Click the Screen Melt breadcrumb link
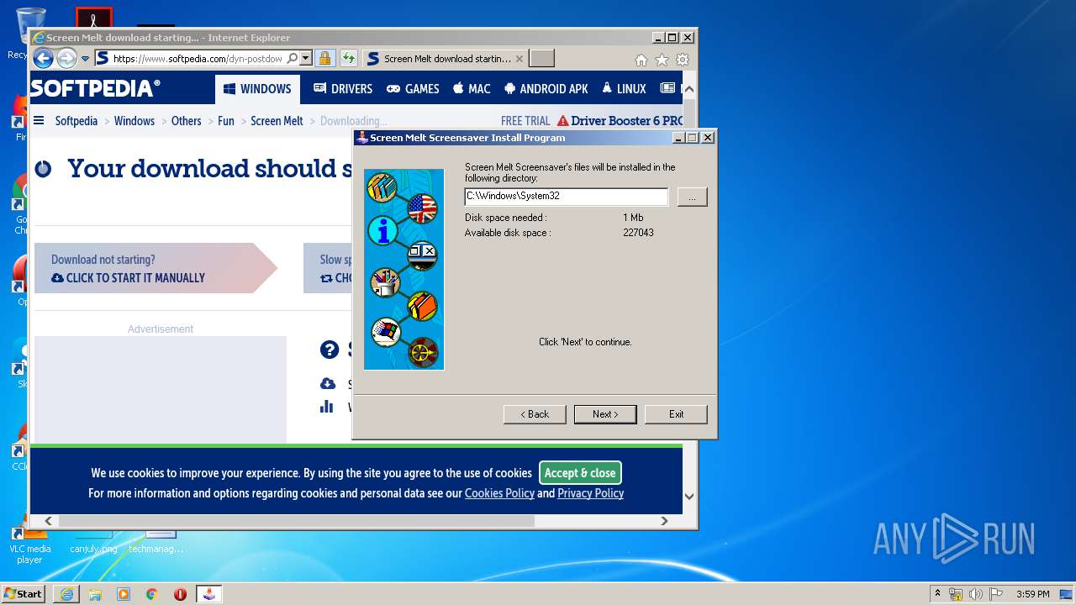Image resolution: width=1076 pixels, height=605 pixels. 277,121
